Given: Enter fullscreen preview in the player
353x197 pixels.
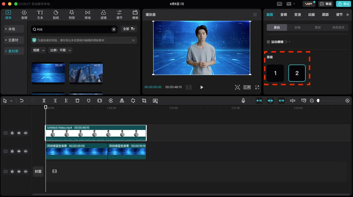Looking at the screenshot, I should click(x=257, y=87).
